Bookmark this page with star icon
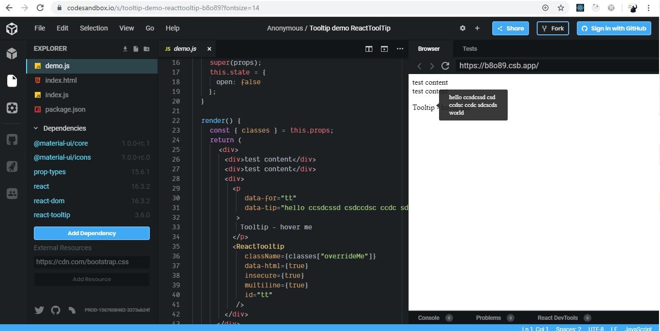 click(x=561, y=8)
